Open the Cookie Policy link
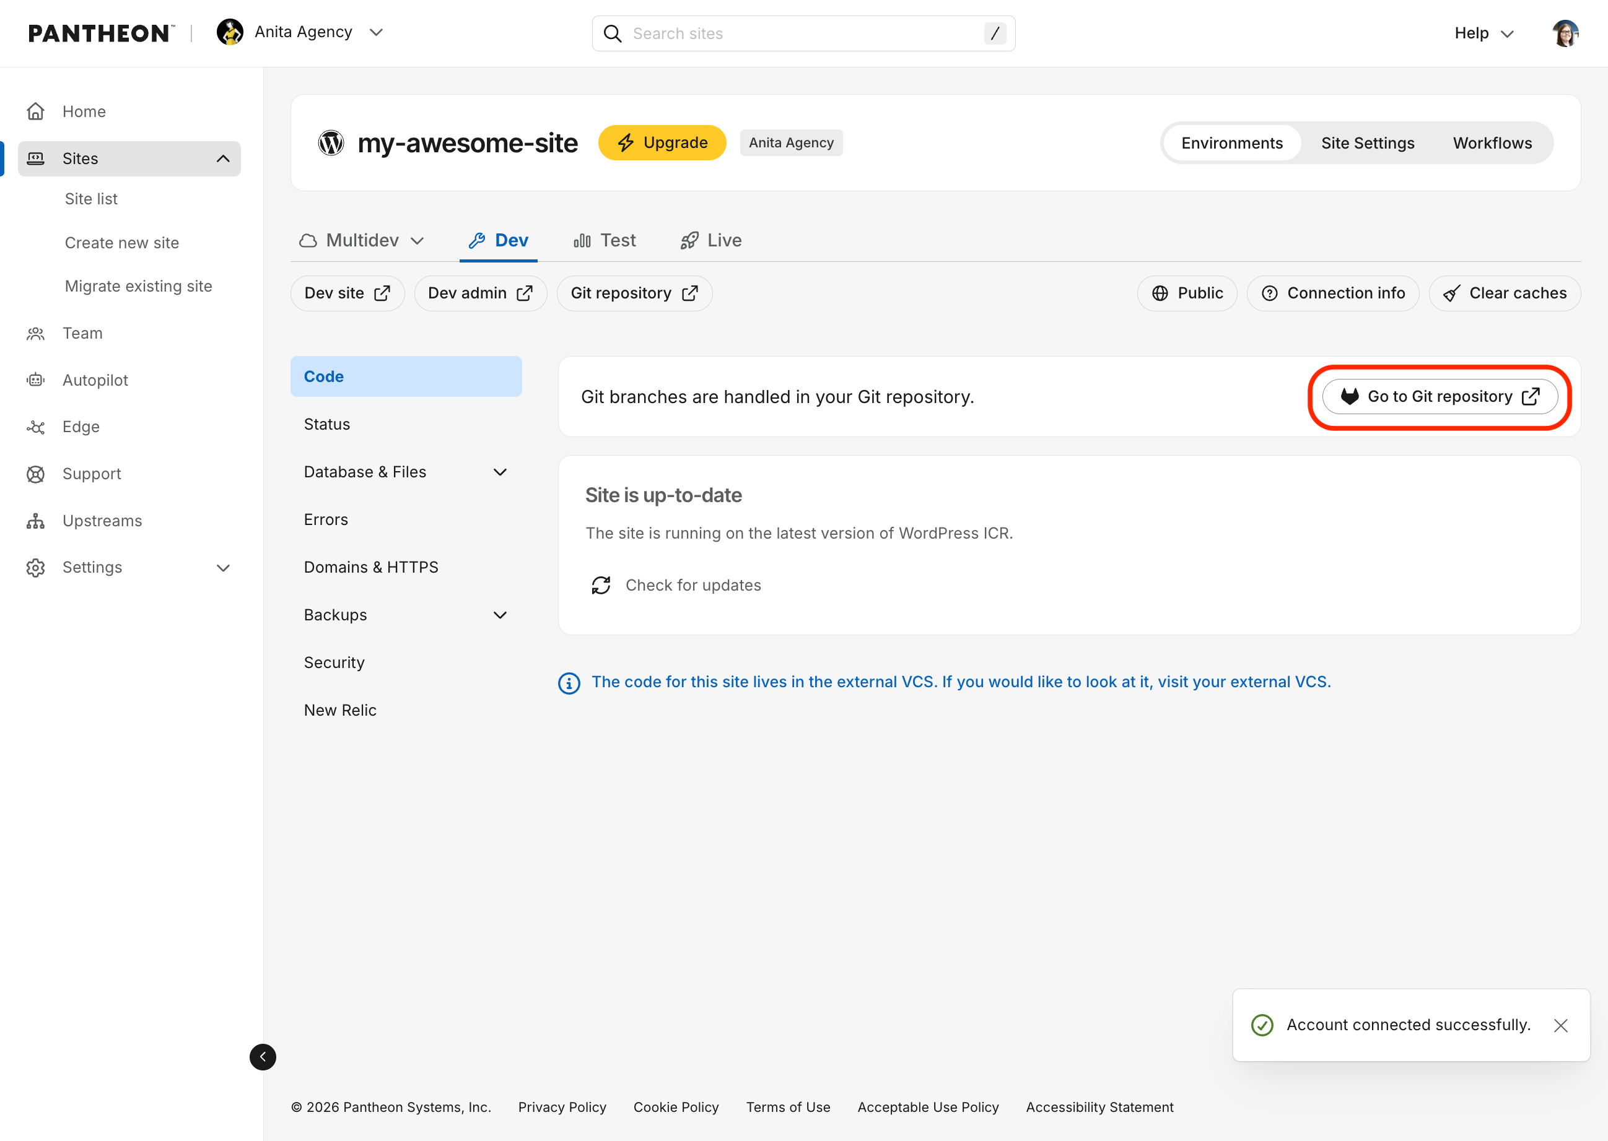This screenshot has width=1608, height=1141. [676, 1108]
